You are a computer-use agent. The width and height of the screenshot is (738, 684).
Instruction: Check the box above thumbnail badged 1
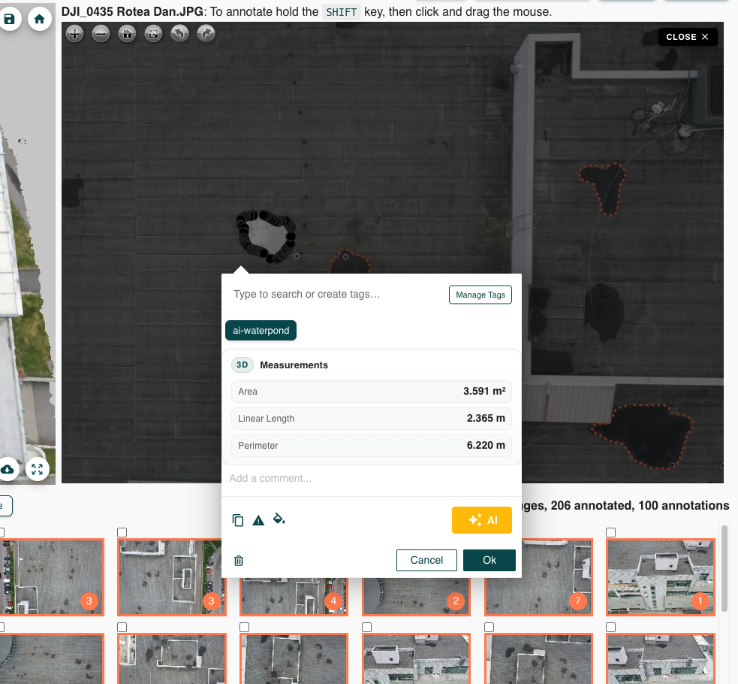[611, 532]
